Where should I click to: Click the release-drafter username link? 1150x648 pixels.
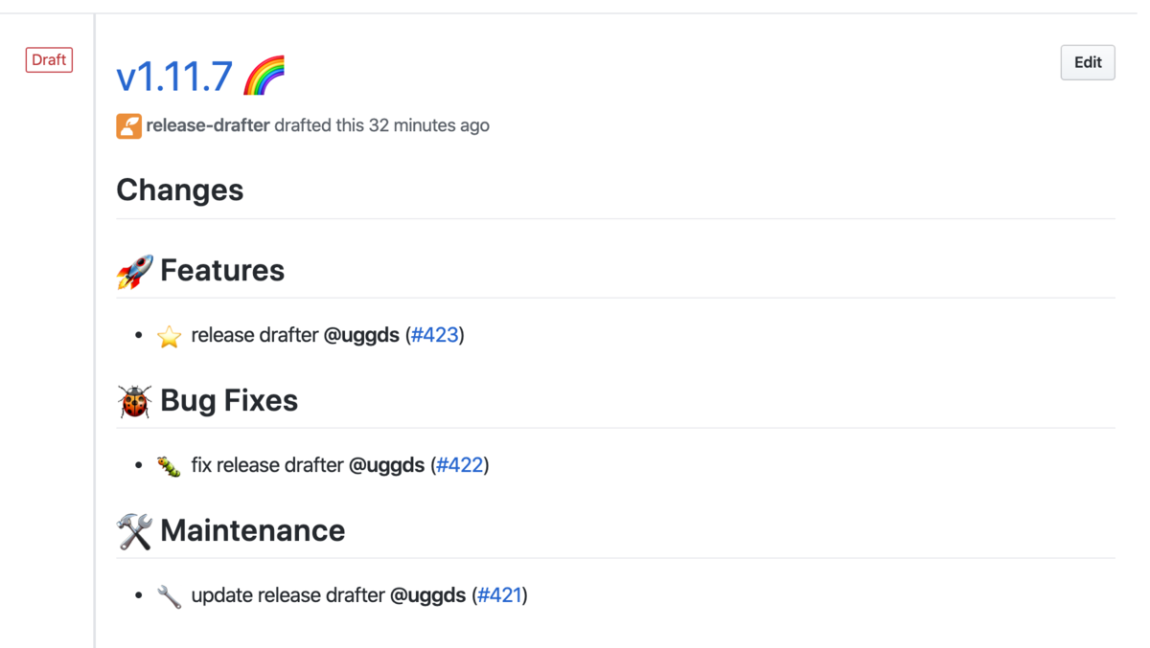[207, 125]
